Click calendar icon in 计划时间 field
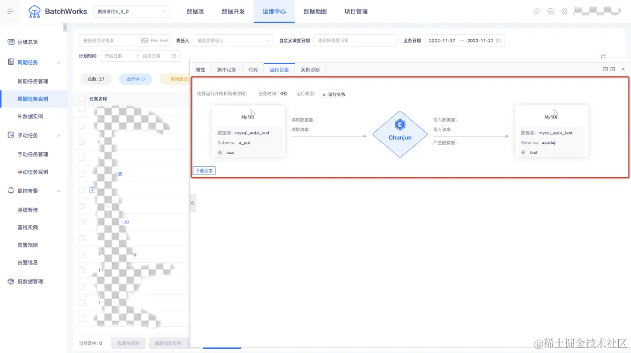The image size is (631, 353). [174, 56]
